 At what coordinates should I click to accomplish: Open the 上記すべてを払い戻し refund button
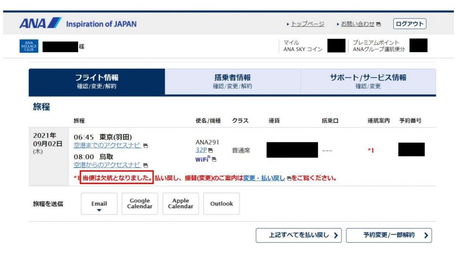299,235
